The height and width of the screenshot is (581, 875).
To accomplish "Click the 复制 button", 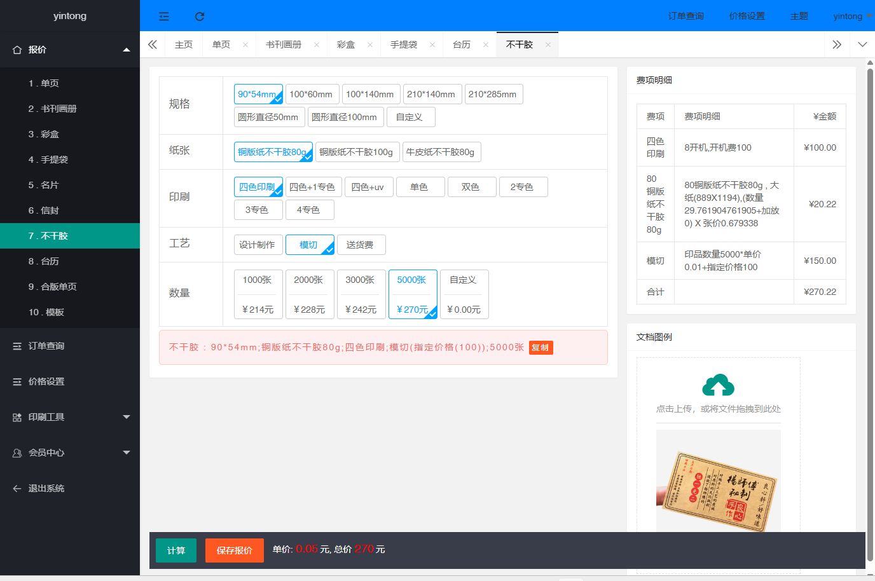I will [541, 348].
